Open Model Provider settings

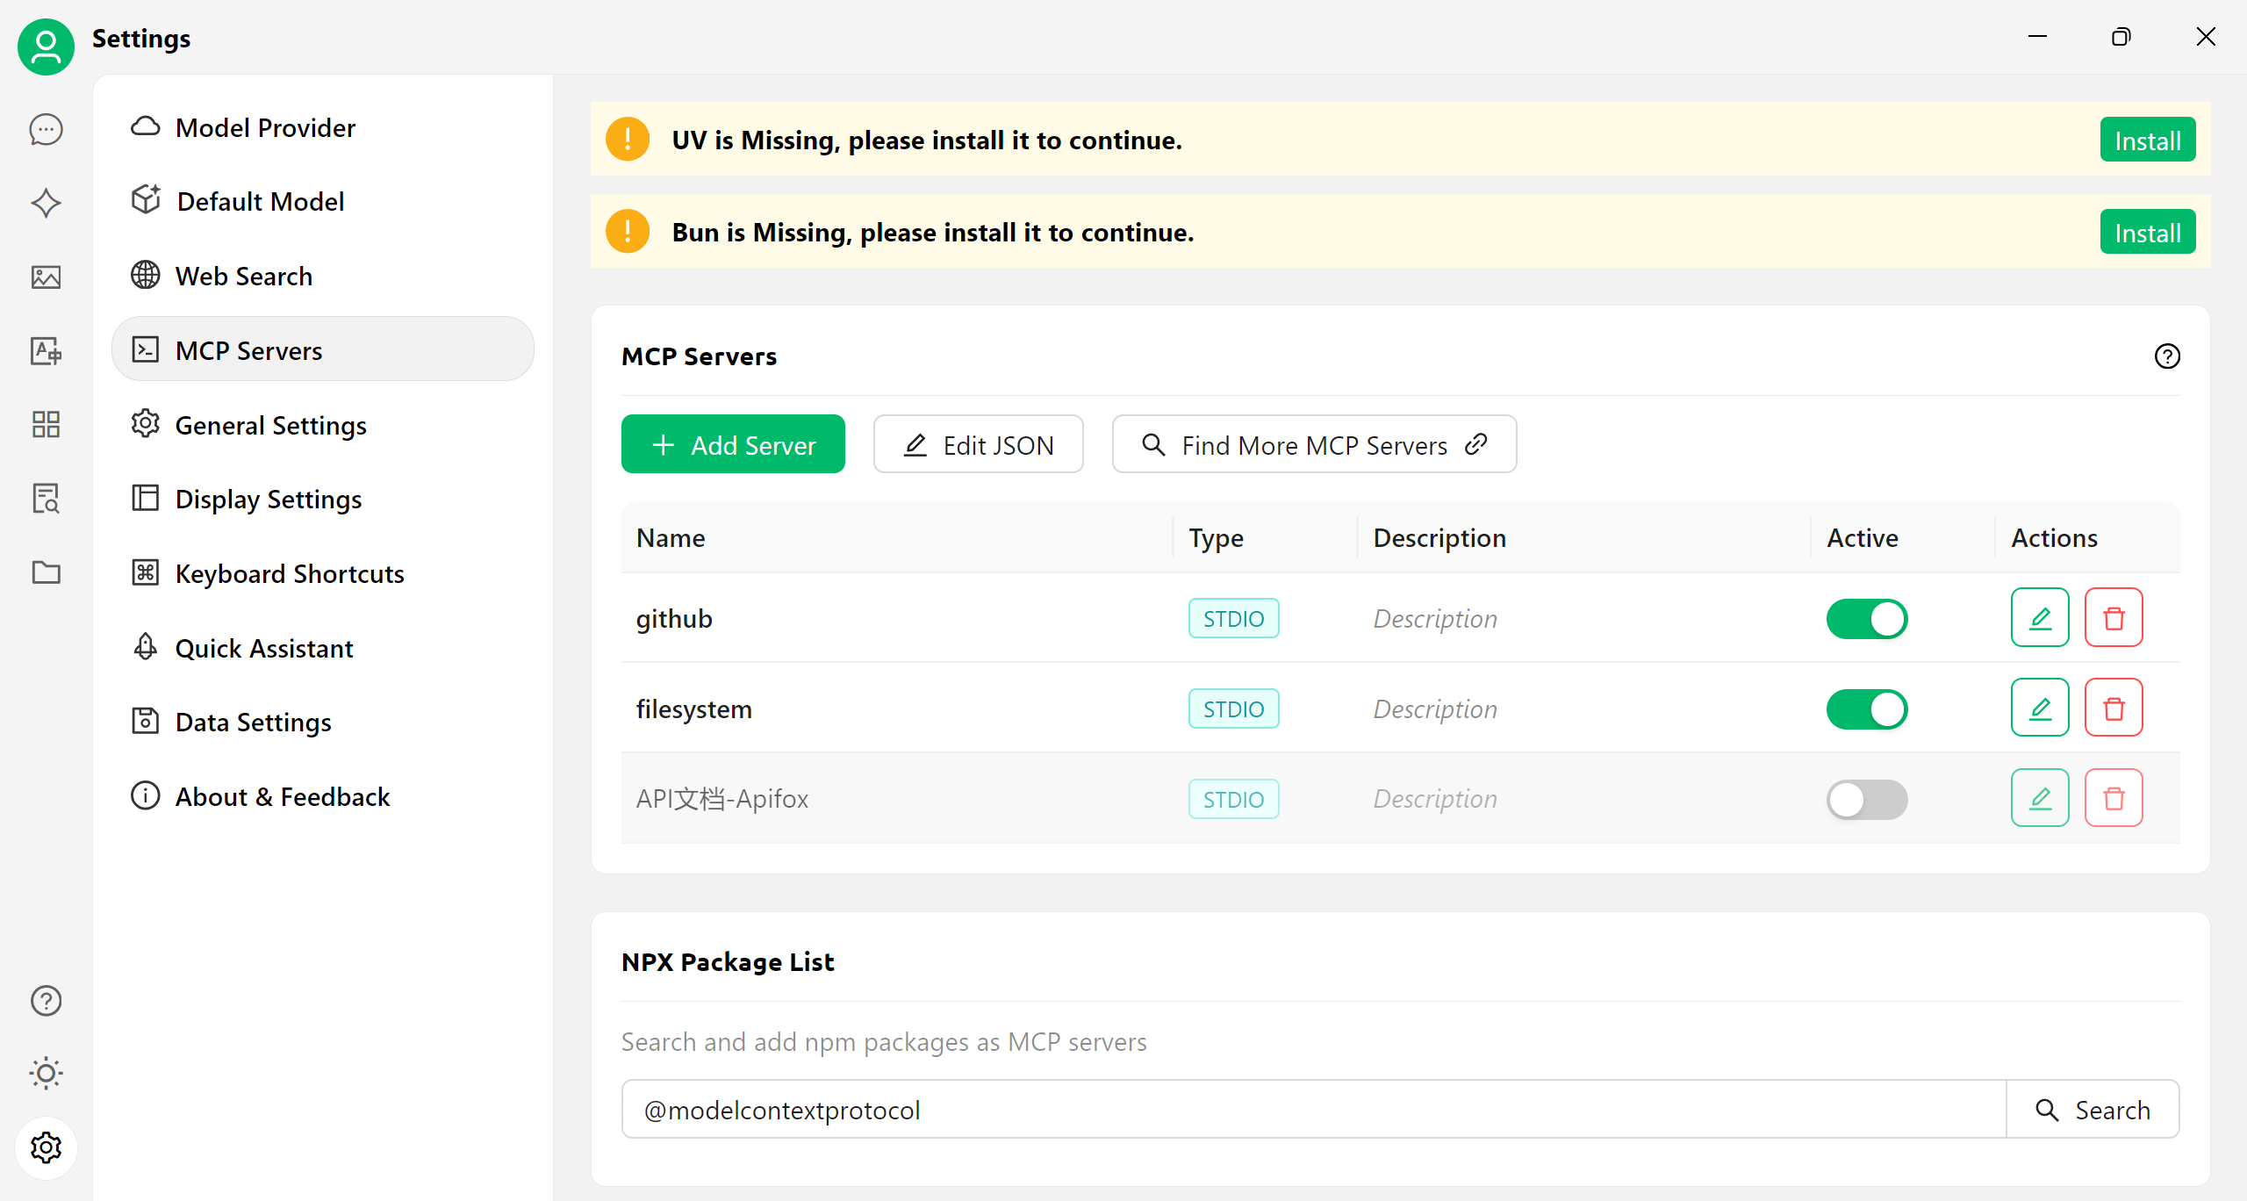pyautogui.click(x=265, y=128)
